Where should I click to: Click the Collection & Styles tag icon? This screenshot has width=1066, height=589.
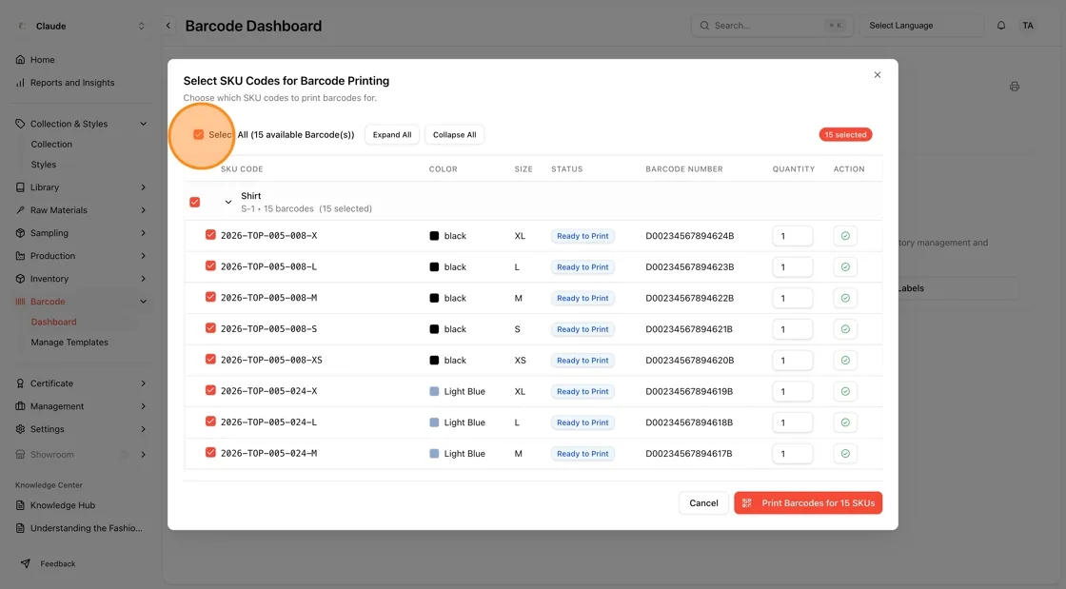[x=20, y=124]
